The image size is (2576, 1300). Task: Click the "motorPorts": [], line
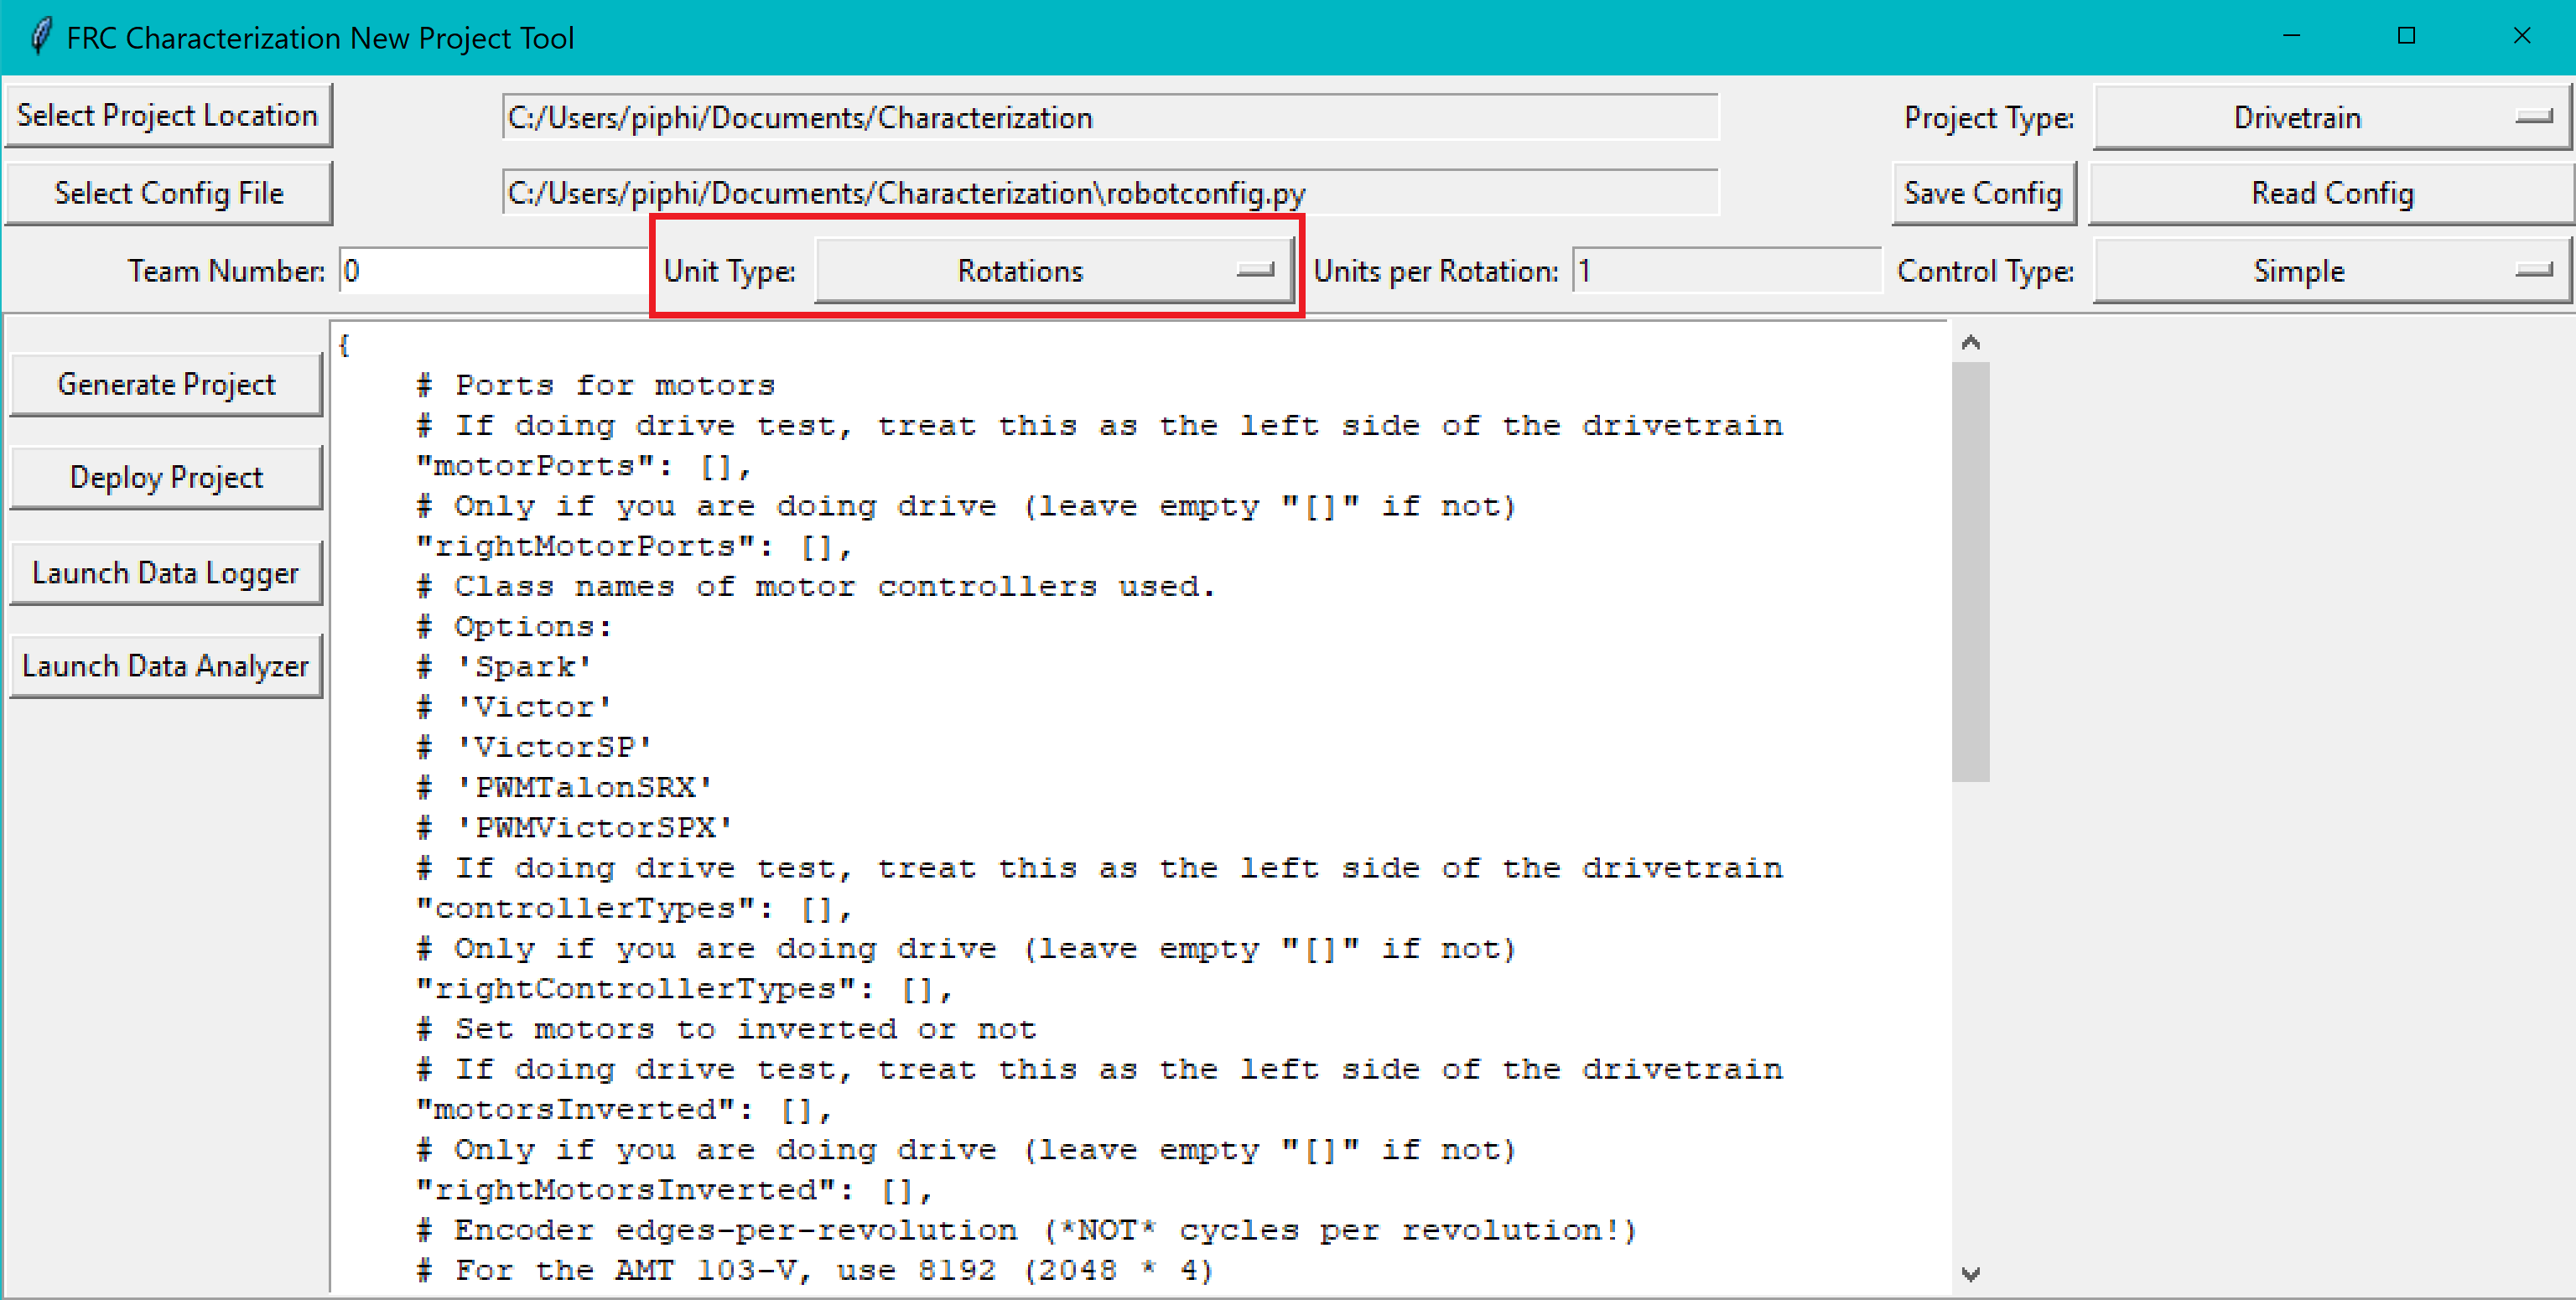[x=583, y=467]
